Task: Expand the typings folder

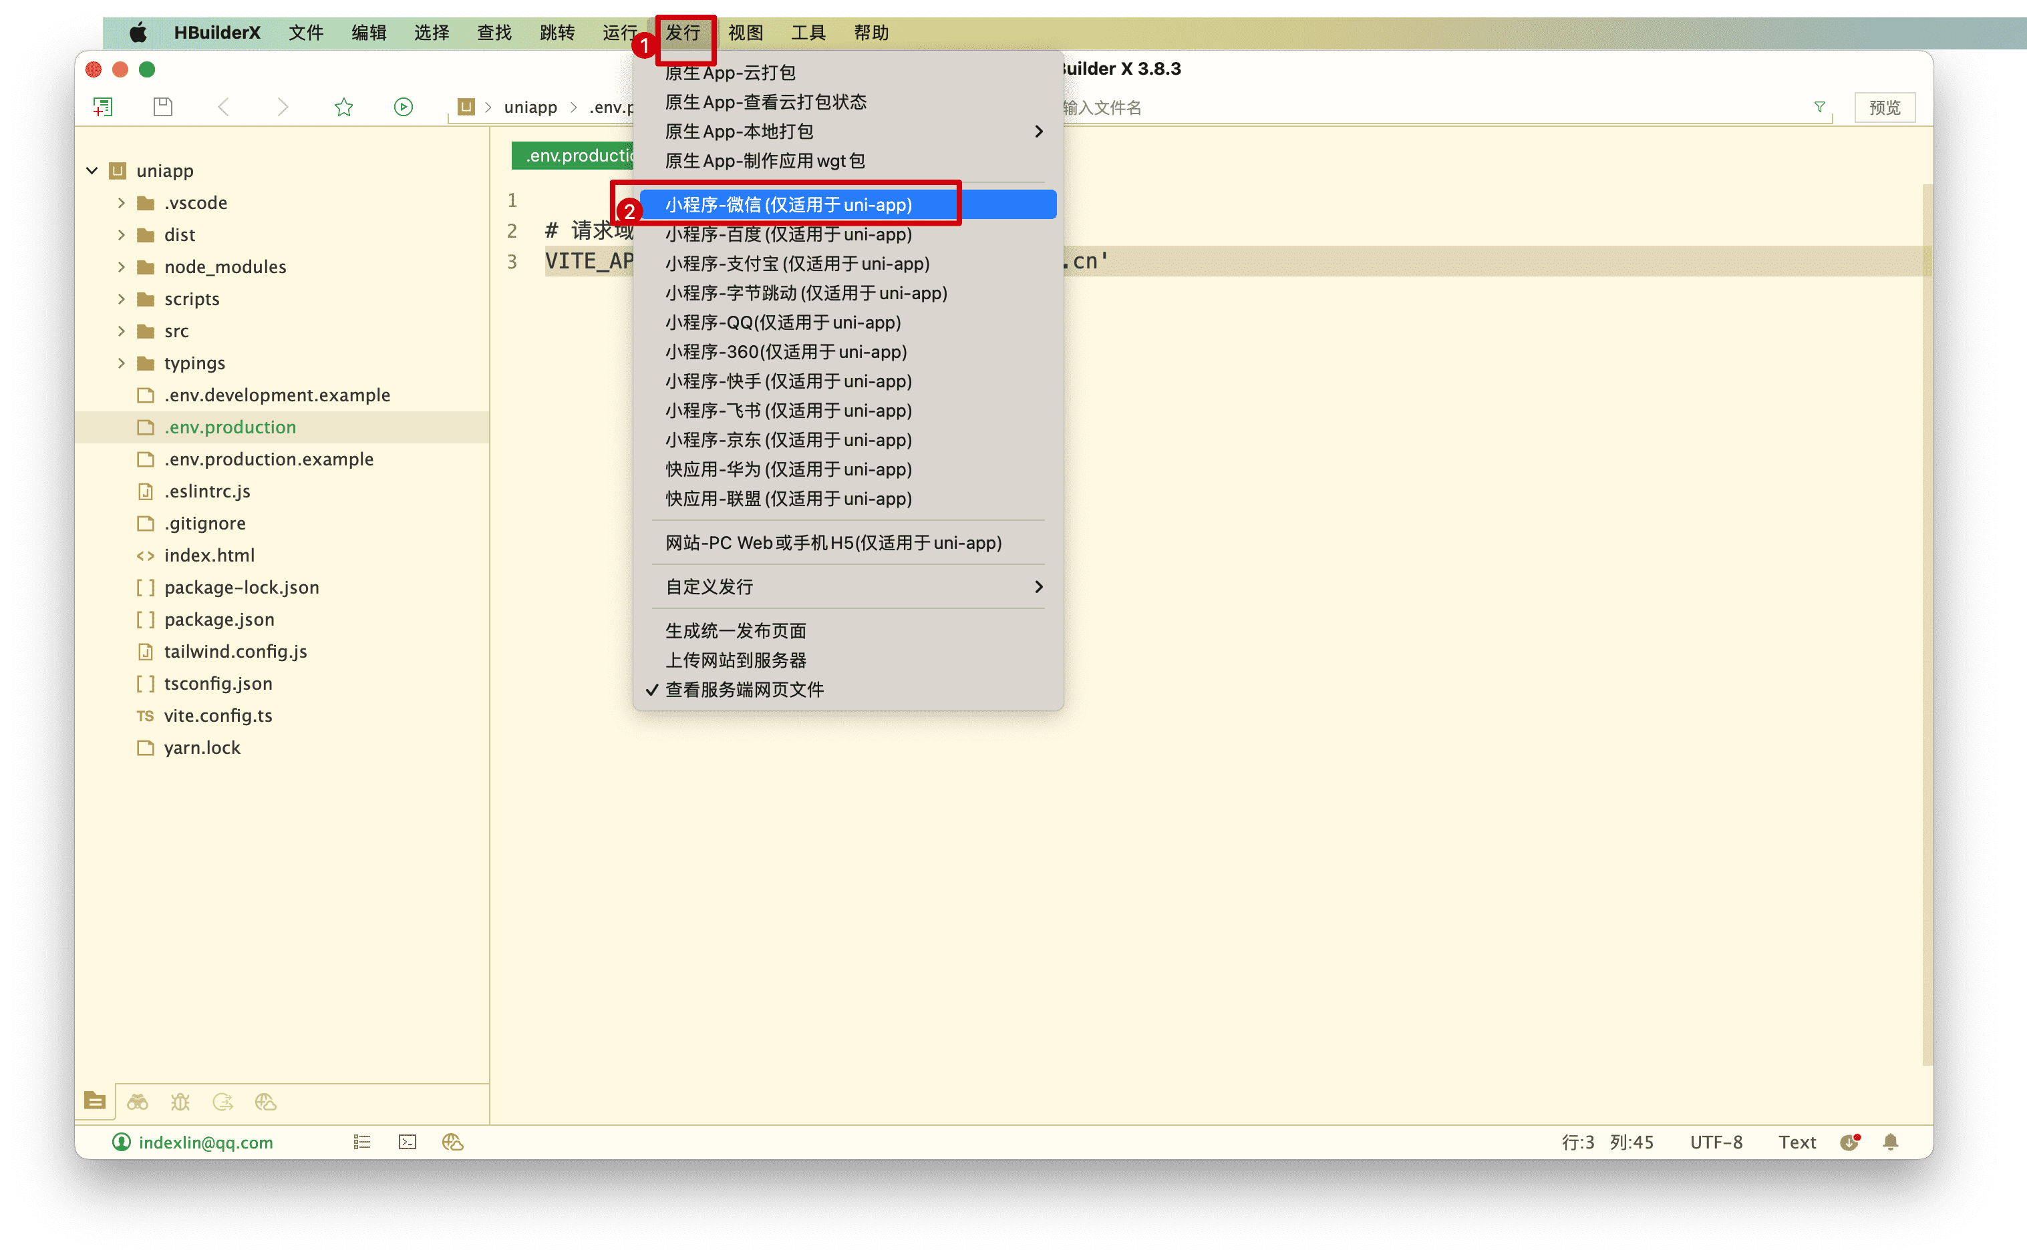Action: tap(122, 363)
